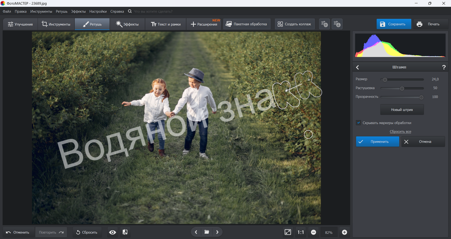Go to next photo with right chevron
Image resolution: width=451 pixels, height=239 pixels.
217,232
